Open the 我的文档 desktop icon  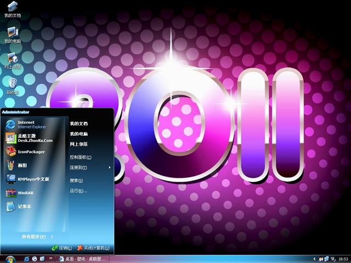[13, 9]
